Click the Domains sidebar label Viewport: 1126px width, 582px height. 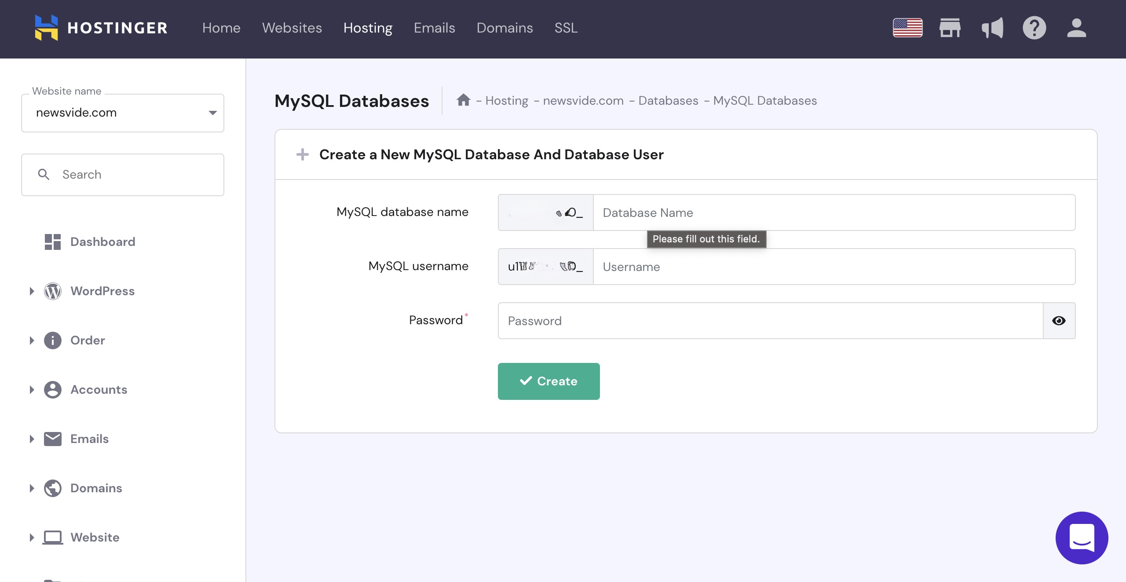point(96,488)
